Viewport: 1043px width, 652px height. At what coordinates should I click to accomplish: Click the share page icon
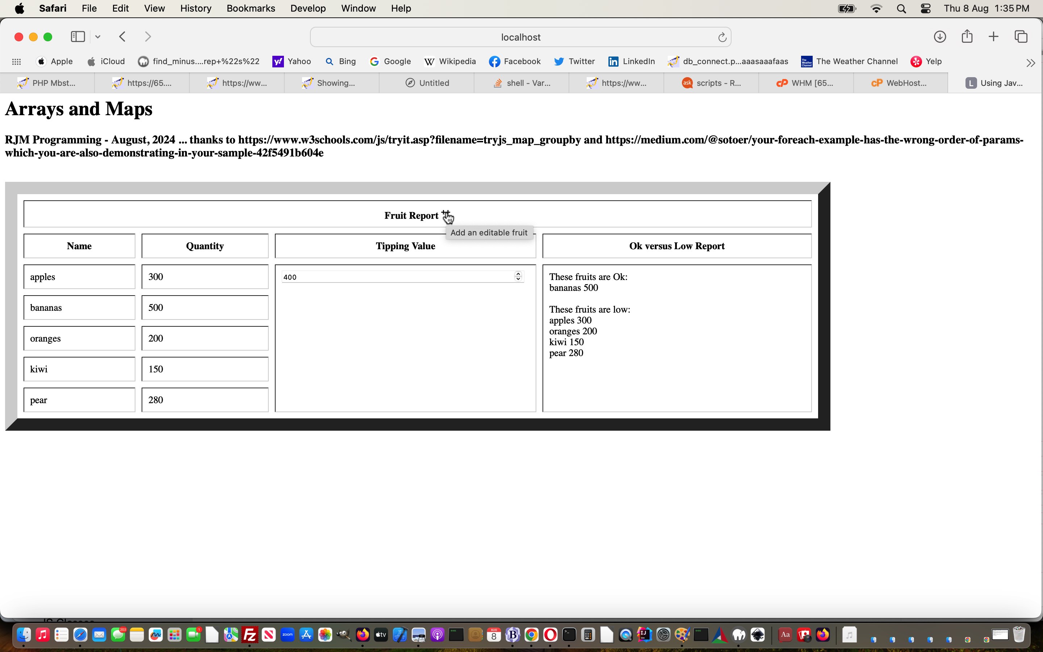pos(967,36)
